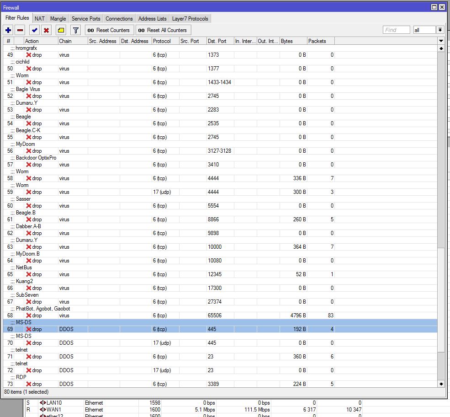Open the Layer7 Protocols tab
This screenshot has height=417, width=450.
tap(190, 19)
